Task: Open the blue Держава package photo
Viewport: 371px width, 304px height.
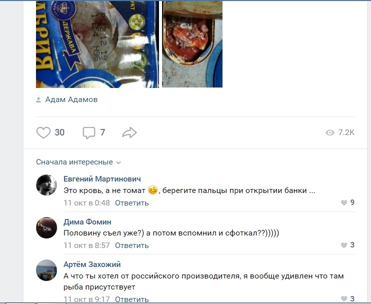Action: pos(97,44)
